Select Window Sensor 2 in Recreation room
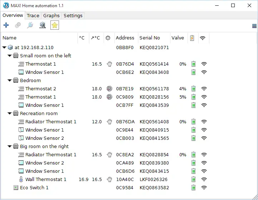 tap(45, 138)
